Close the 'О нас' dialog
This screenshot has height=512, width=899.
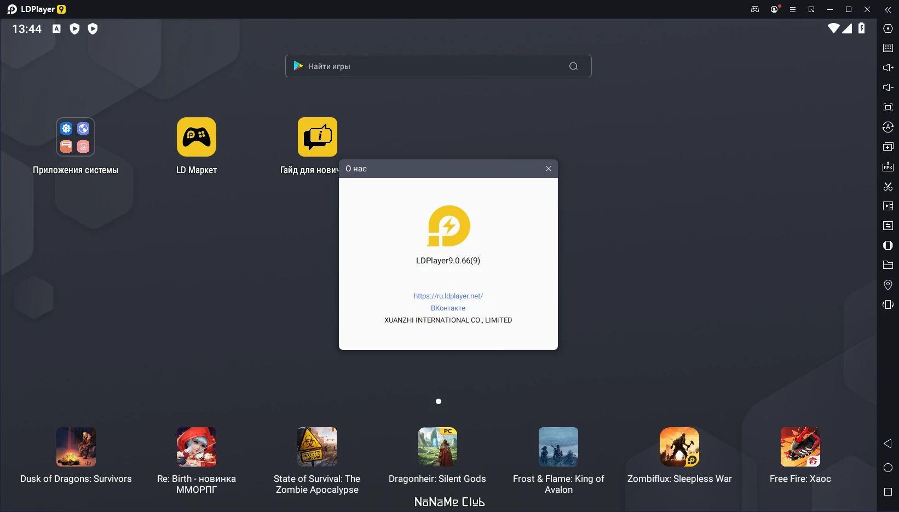549,169
